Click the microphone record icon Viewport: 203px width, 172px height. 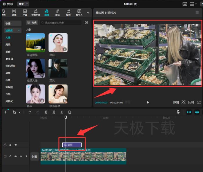tap(178, 112)
